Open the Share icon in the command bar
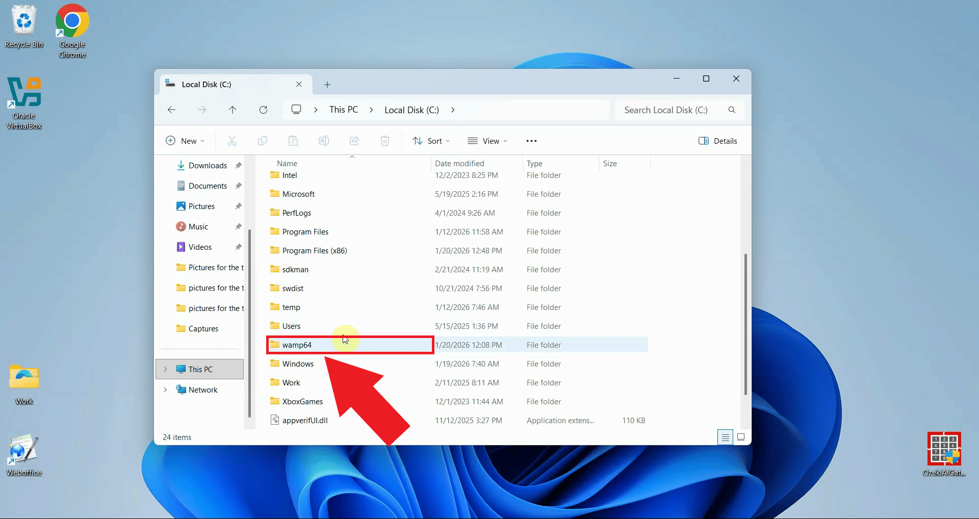This screenshot has width=979, height=519. click(x=354, y=141)
